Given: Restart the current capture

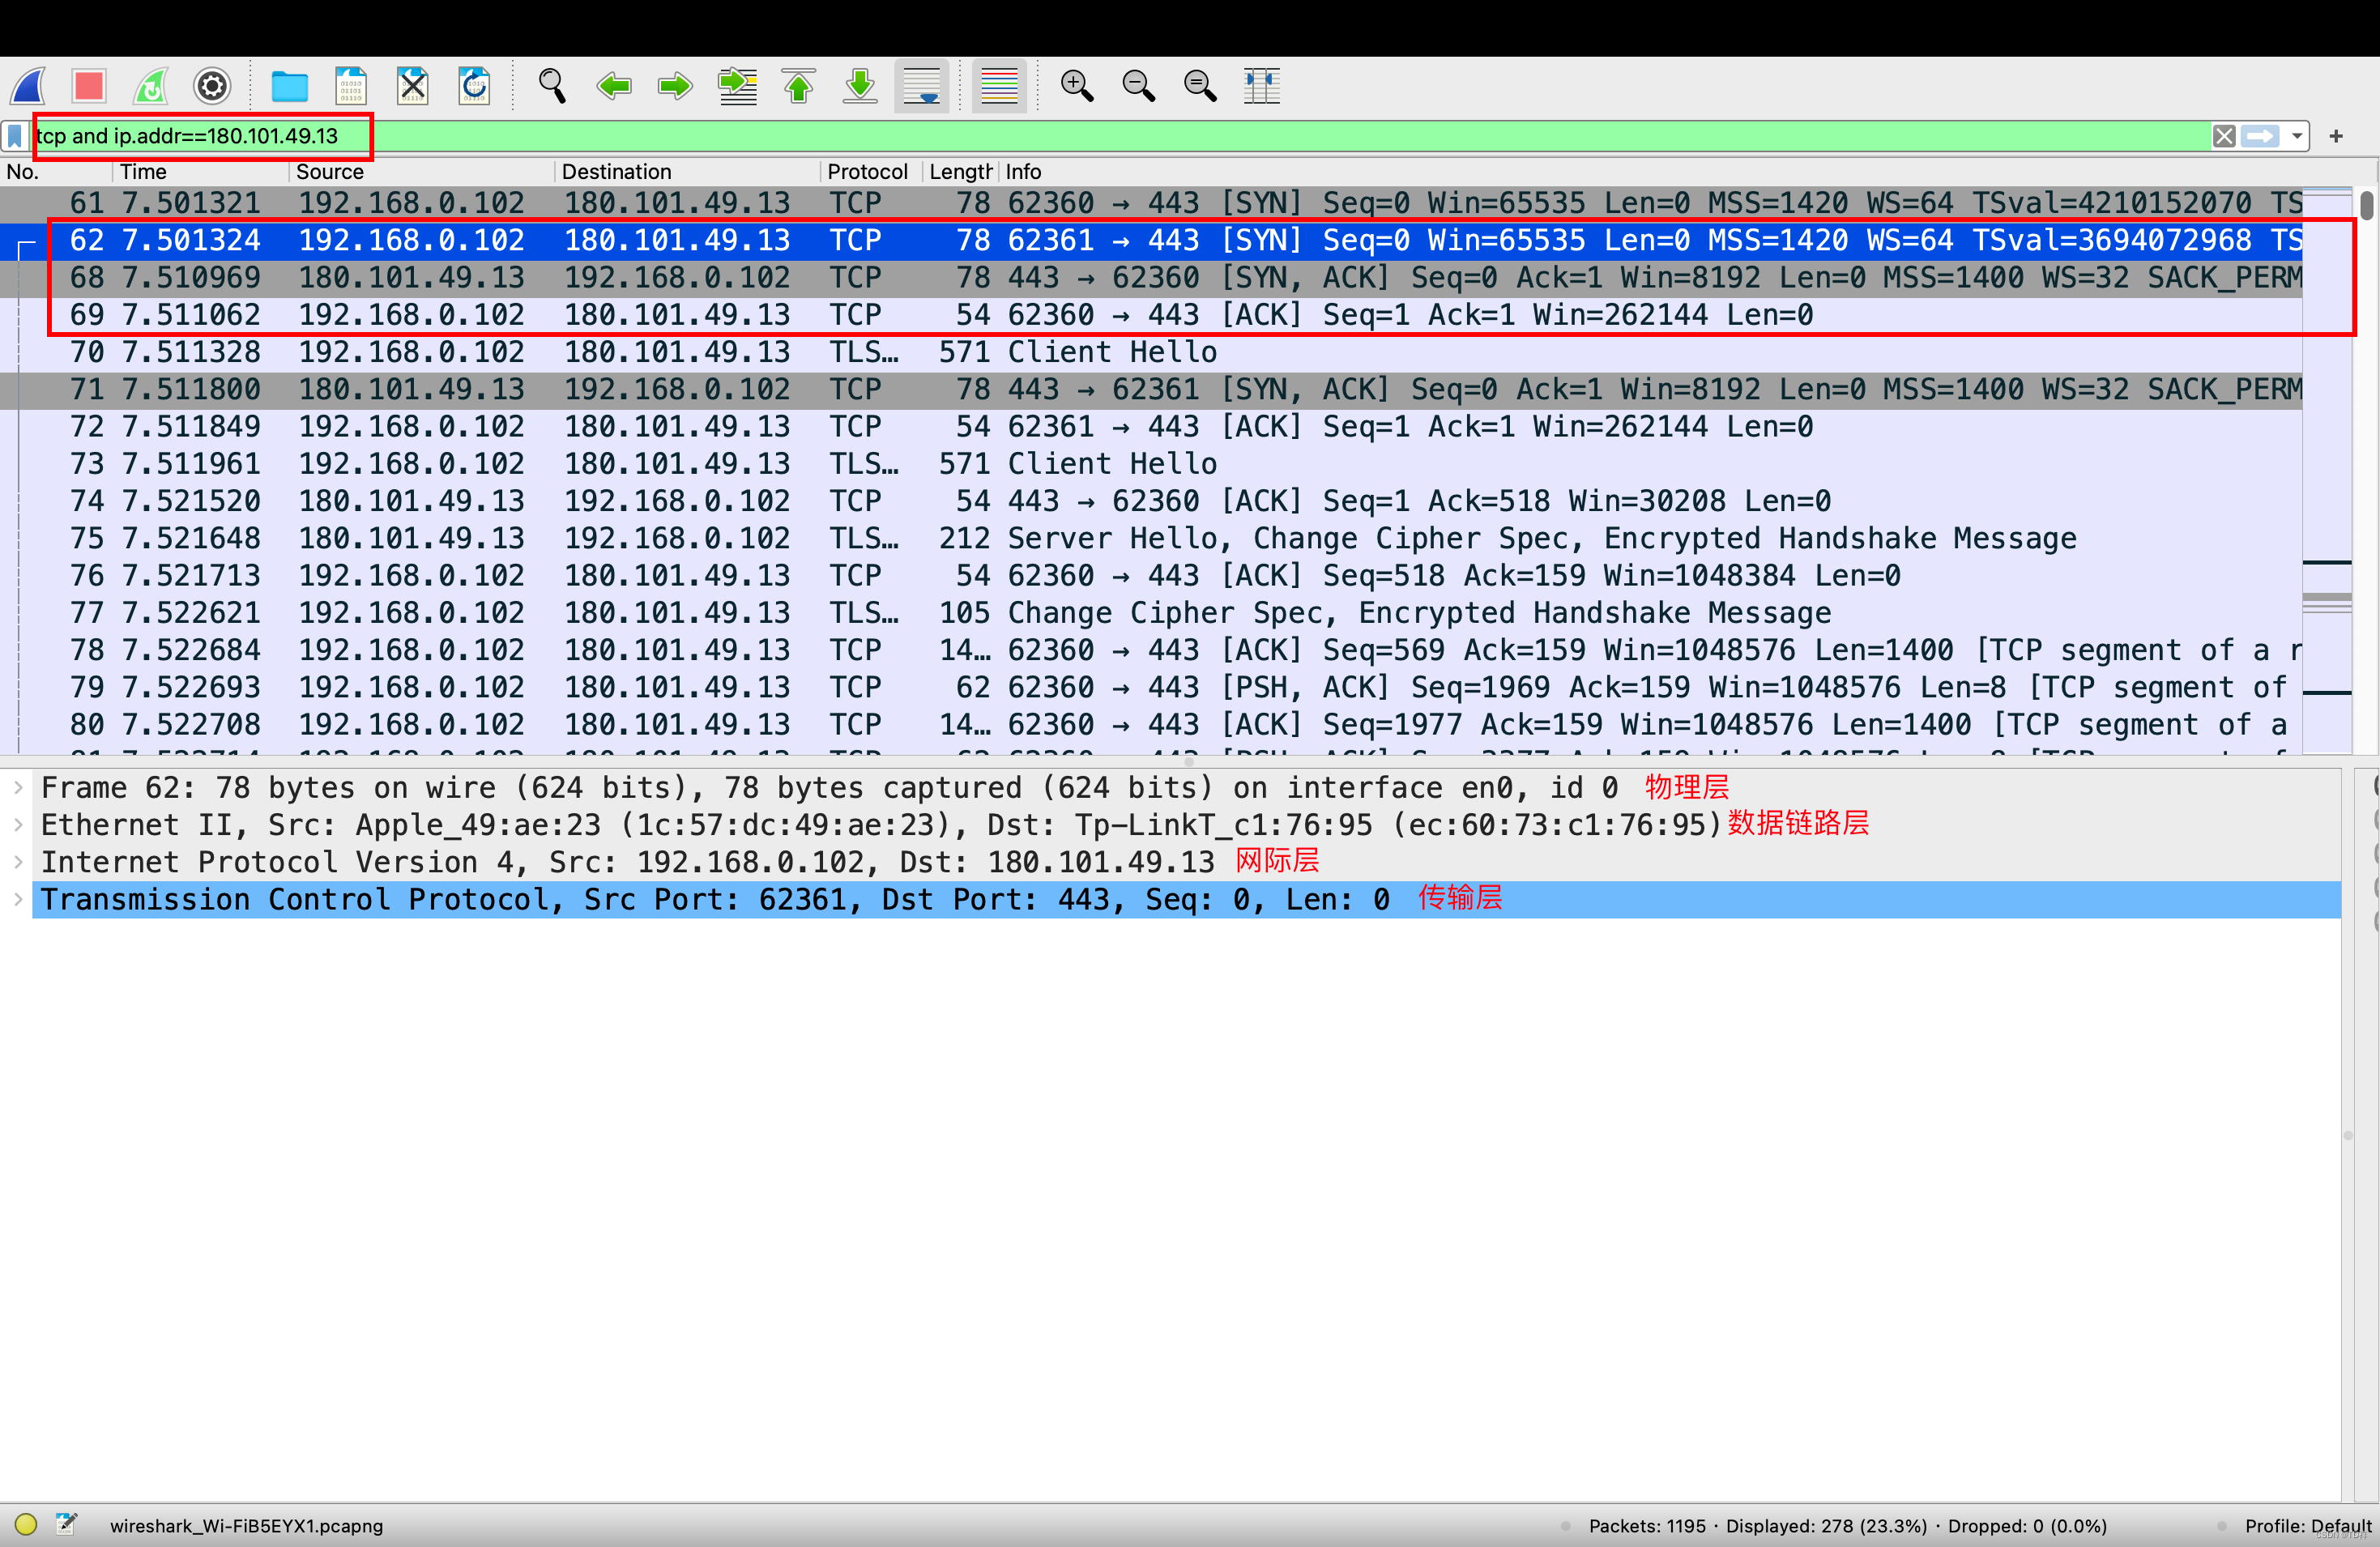Looking at the screenshot, I should point(150,86).
